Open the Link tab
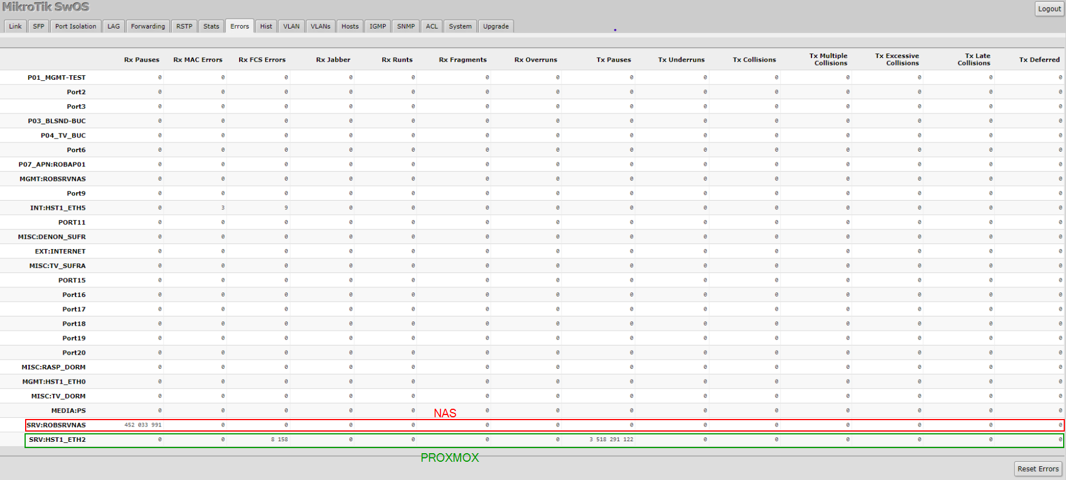1066x480 pixels. 15,26
